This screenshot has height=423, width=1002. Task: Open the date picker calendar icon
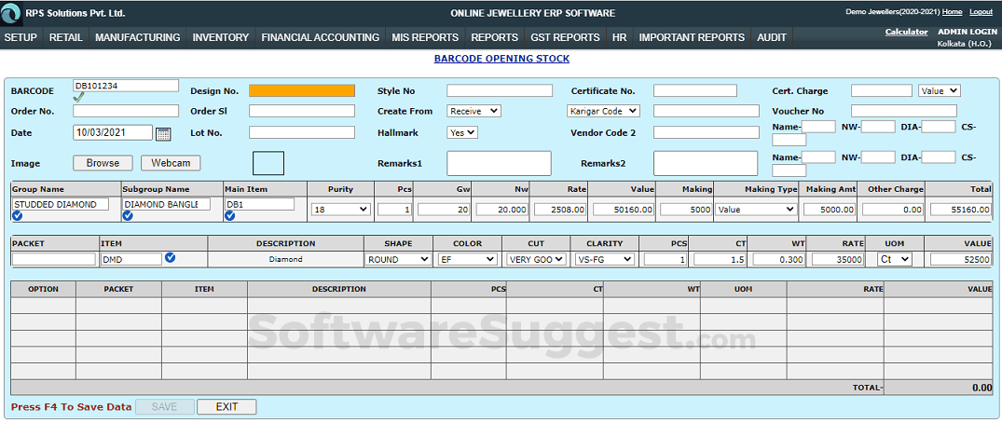point(163,133)
